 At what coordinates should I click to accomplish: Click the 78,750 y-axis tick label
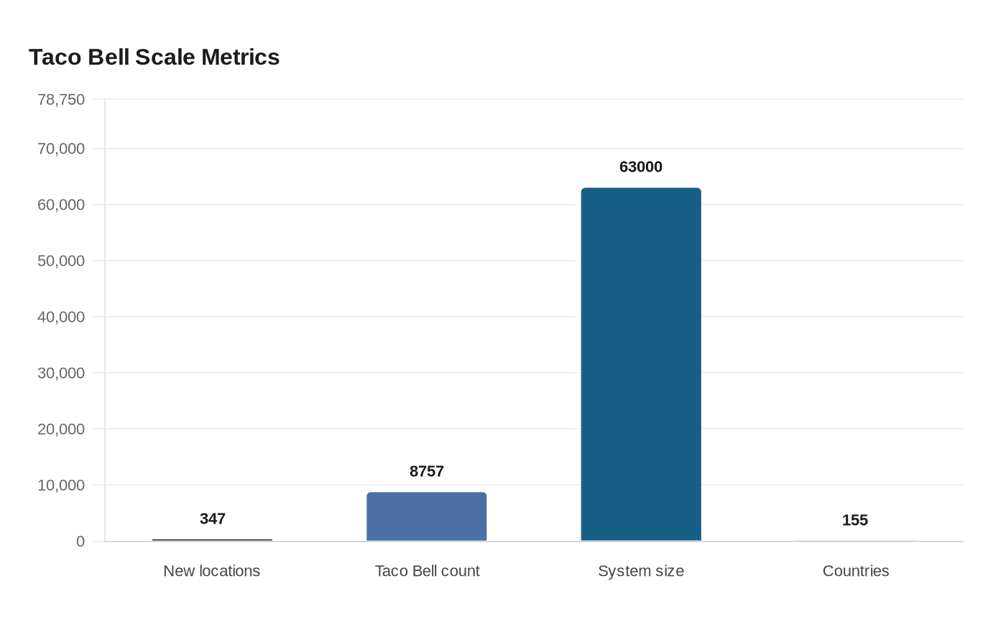[60, 100]
